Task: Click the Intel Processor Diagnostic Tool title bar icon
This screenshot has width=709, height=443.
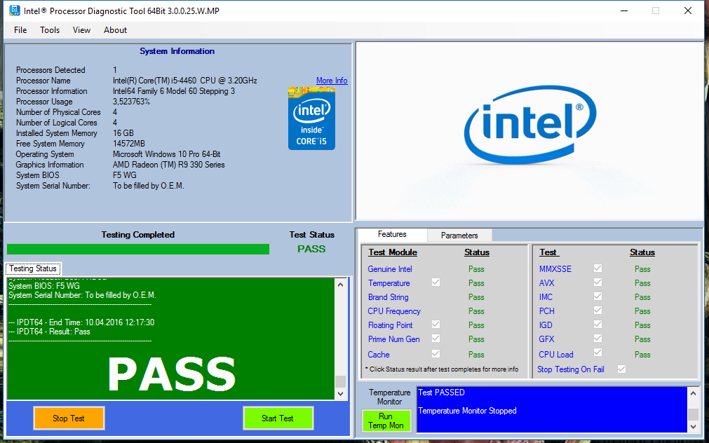Action: [15, 11]
